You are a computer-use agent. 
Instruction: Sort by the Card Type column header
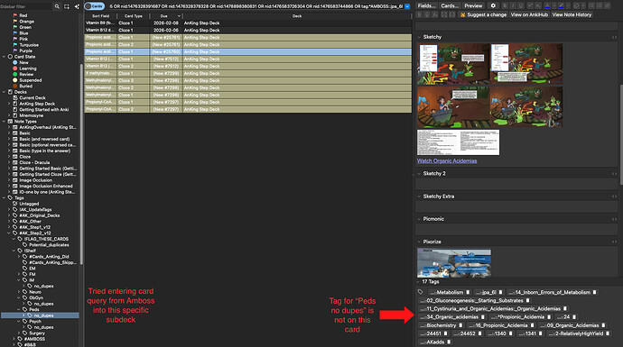coord(133,16)
